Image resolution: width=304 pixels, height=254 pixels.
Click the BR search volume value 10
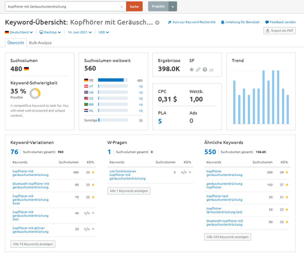141,105
